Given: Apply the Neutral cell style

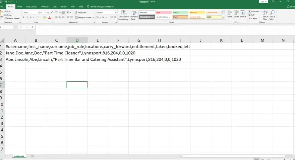Looking at the screenshot, I should pos(197,13).
